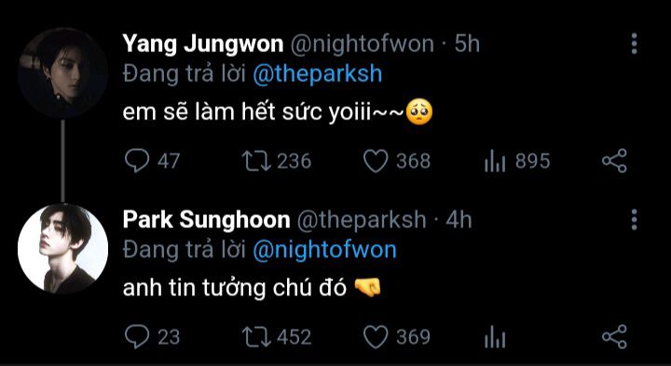Retweet Yang Jungwon's tweet with 236 retweets

(x=257, y=161)
